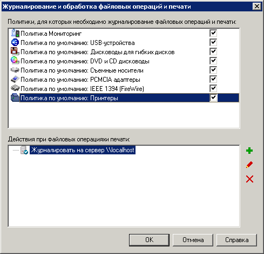Viewport: 264px width, 254px height.
Task: Click the red X delete action icon
Action: point(249,179)
